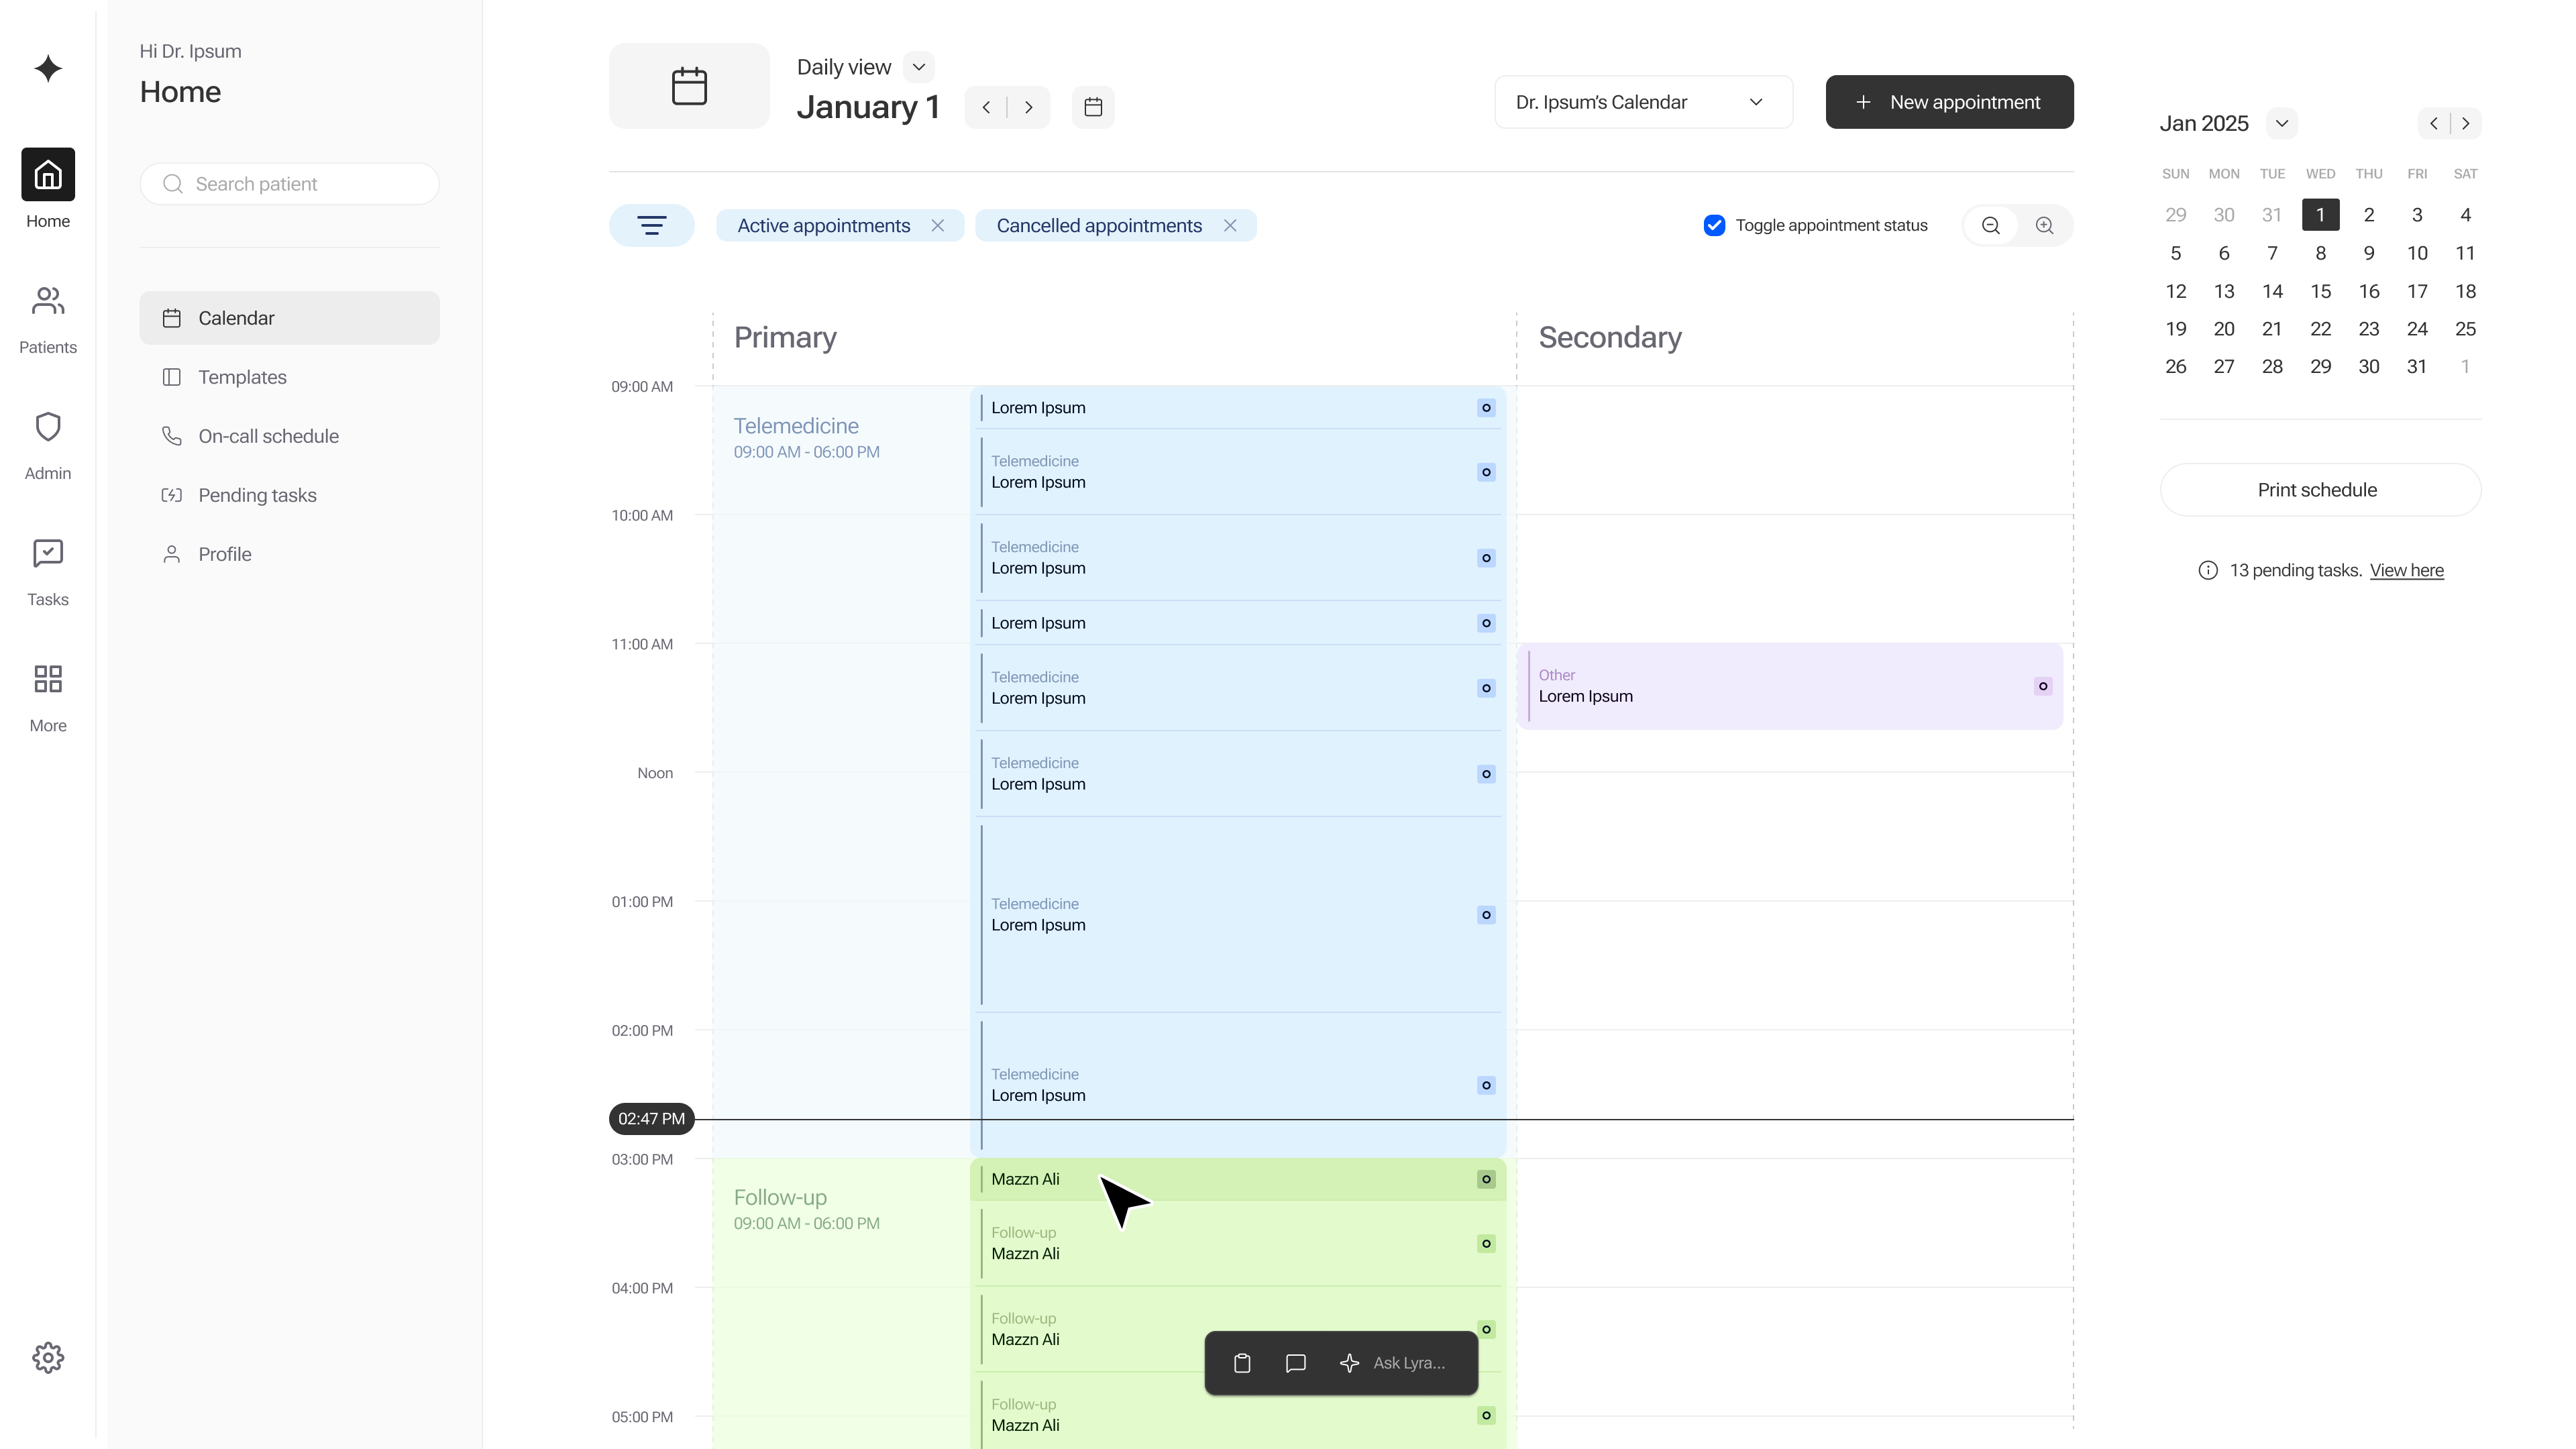Open the Home section icon

pos(48,175)
